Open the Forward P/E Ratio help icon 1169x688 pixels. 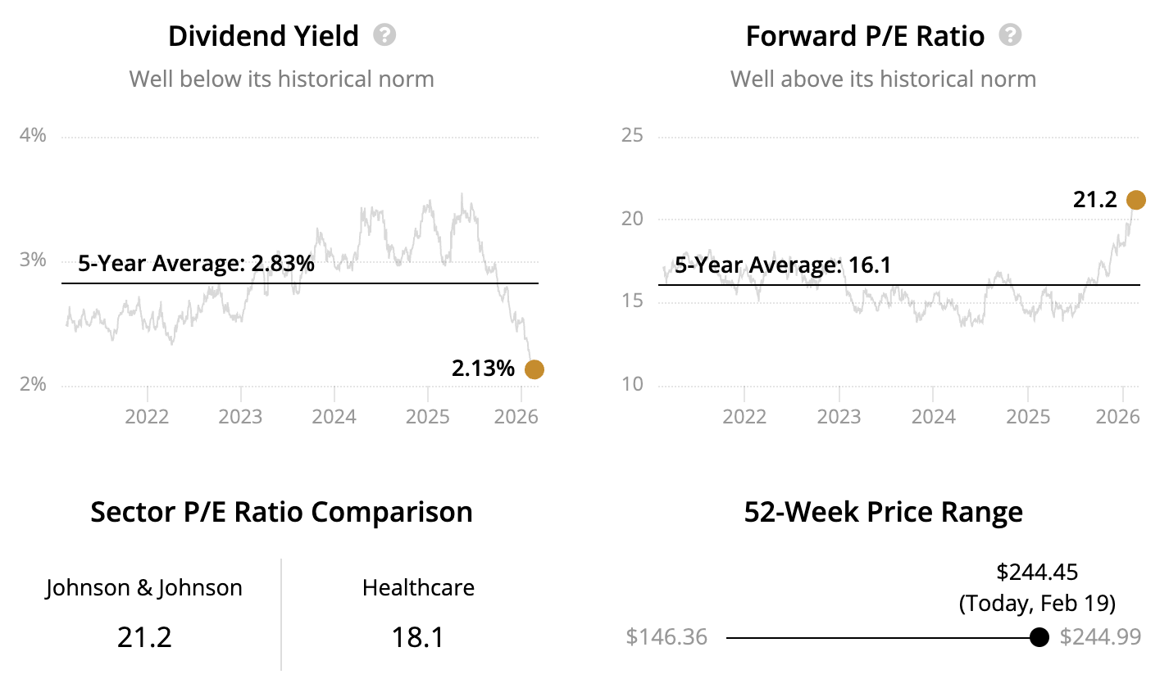coord(1010,35)
